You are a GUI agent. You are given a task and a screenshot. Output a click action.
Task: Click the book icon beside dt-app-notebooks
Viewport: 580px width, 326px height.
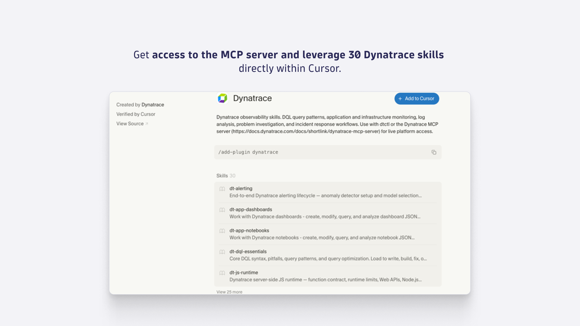tap(222, 231)
